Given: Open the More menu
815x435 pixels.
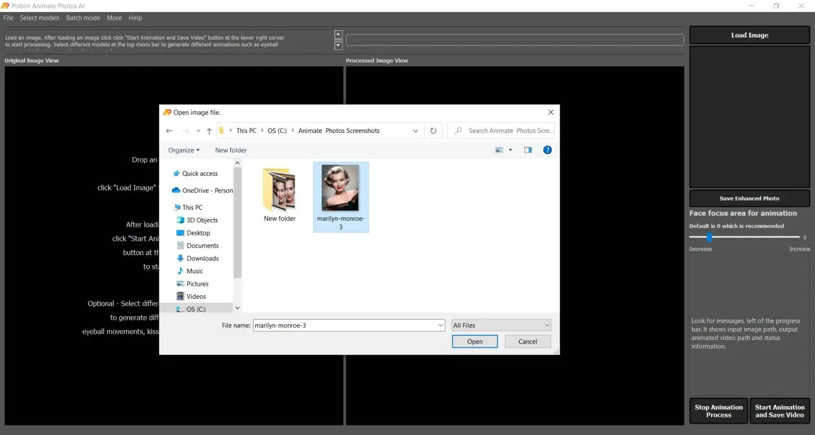Looking at the screenshot, I should pyautogui.click(x=114, y=18).
